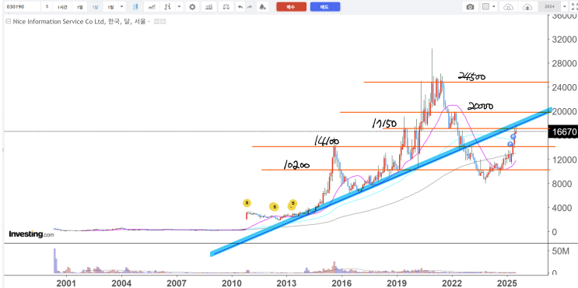Click the compare symbols scales icon
Screen dimensions: 578x288
click(x=226, y=7)
